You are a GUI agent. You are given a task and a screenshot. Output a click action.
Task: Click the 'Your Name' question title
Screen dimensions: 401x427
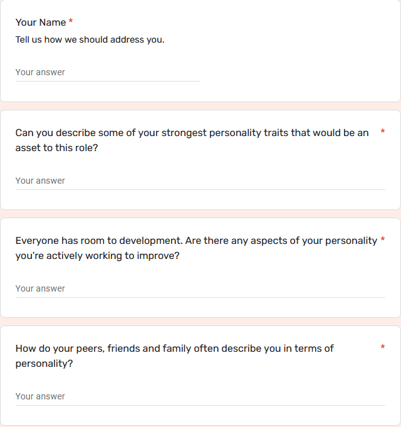point(41,23)
